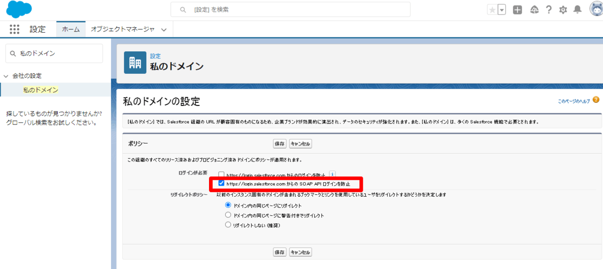Click the favorites star icon
Image resolution: width=603 pixels, height=269 pixels.
492,10
